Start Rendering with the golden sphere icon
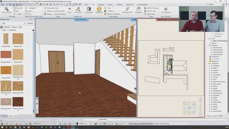The image size is (229, 129). tap(99, 10)
